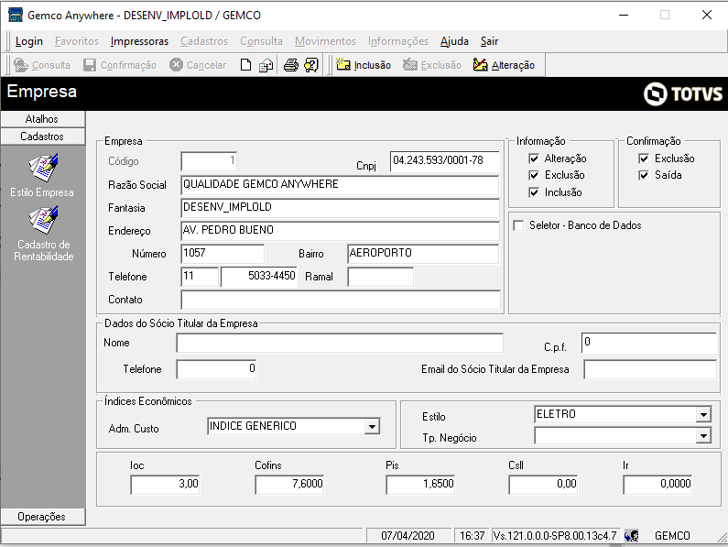Click the Inclusão toolbar button
The image size is (728, 547).
coord(364,65)
